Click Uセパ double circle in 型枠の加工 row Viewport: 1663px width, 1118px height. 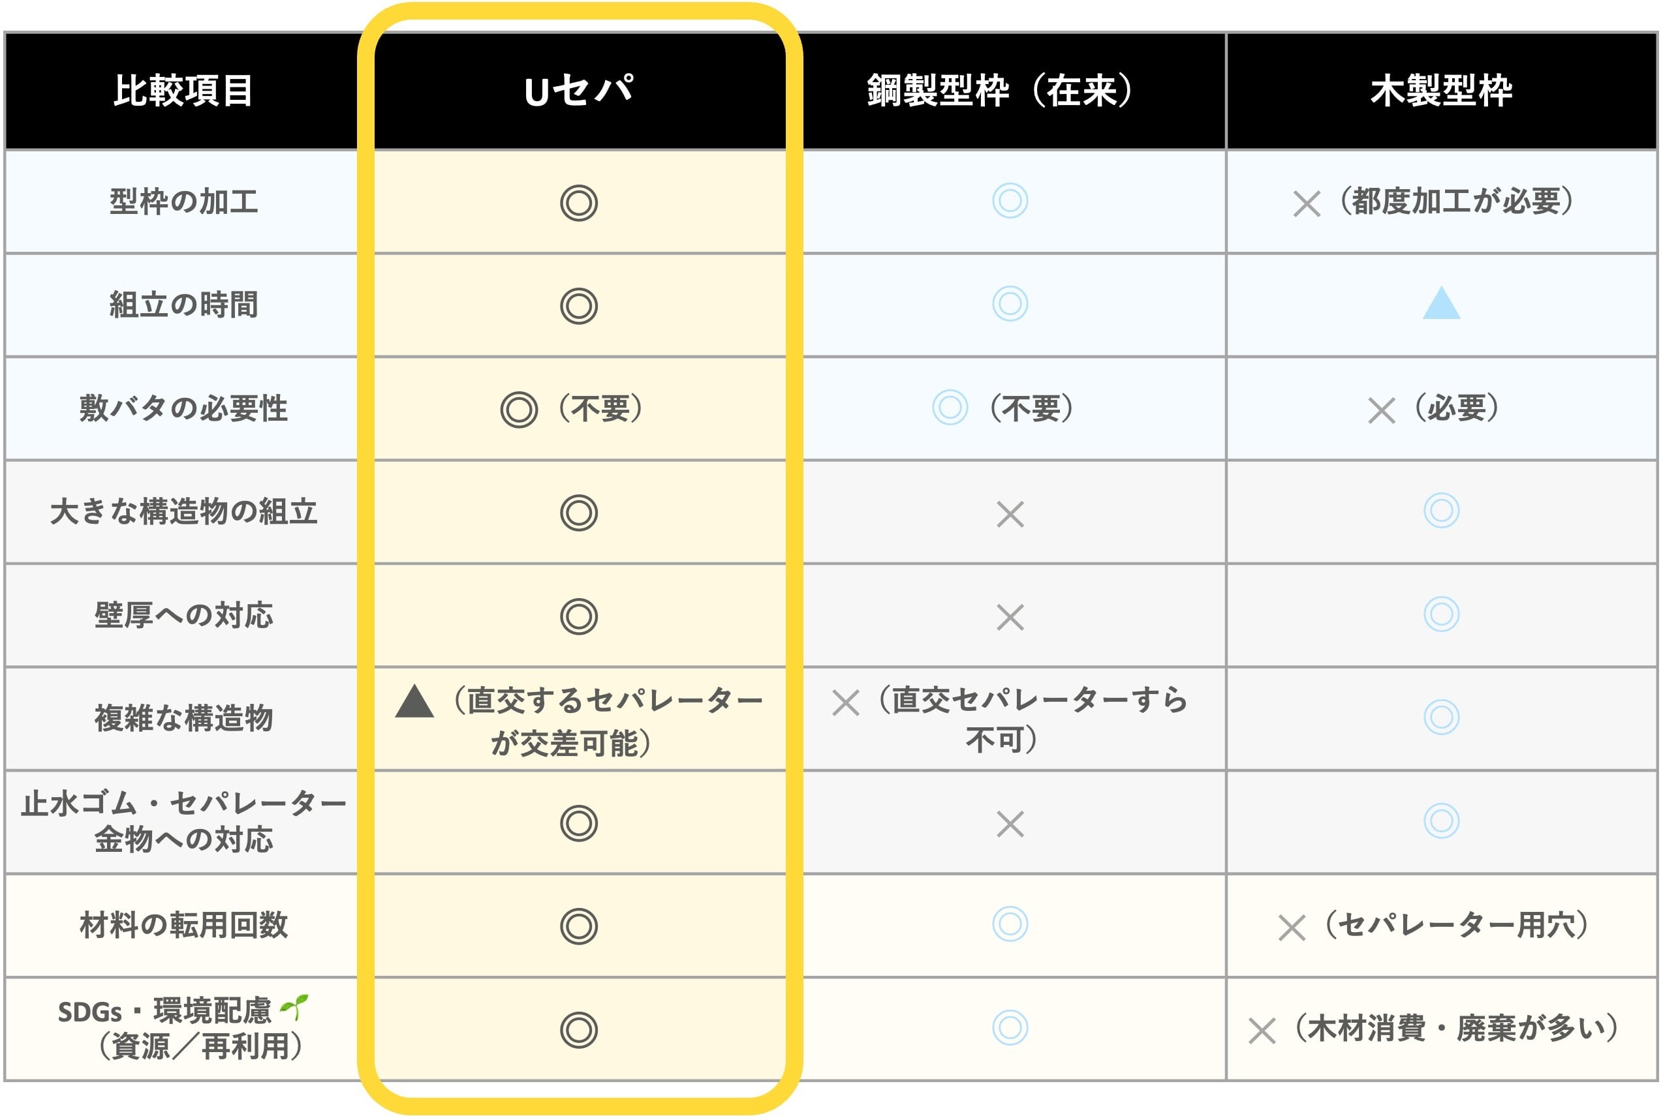pyautogui.click(x=578, y=204)
